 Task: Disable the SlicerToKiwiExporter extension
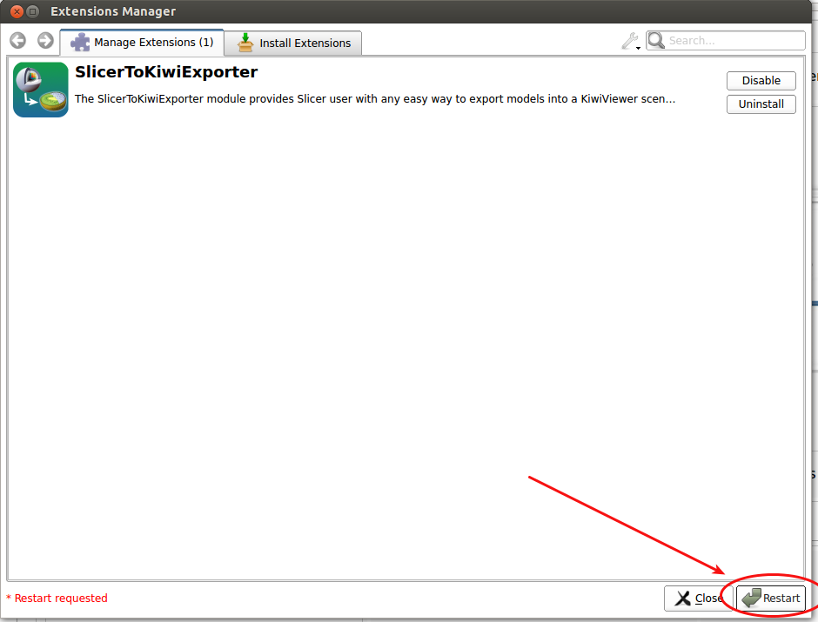[x=761, y=81]
